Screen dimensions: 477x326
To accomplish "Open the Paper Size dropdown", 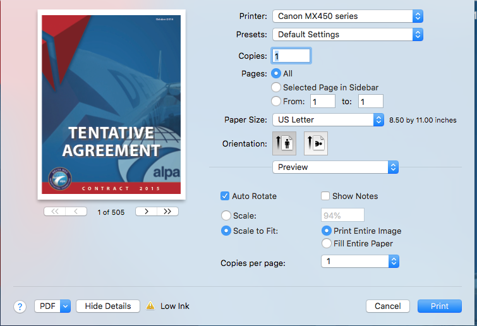I will point(327,119).
